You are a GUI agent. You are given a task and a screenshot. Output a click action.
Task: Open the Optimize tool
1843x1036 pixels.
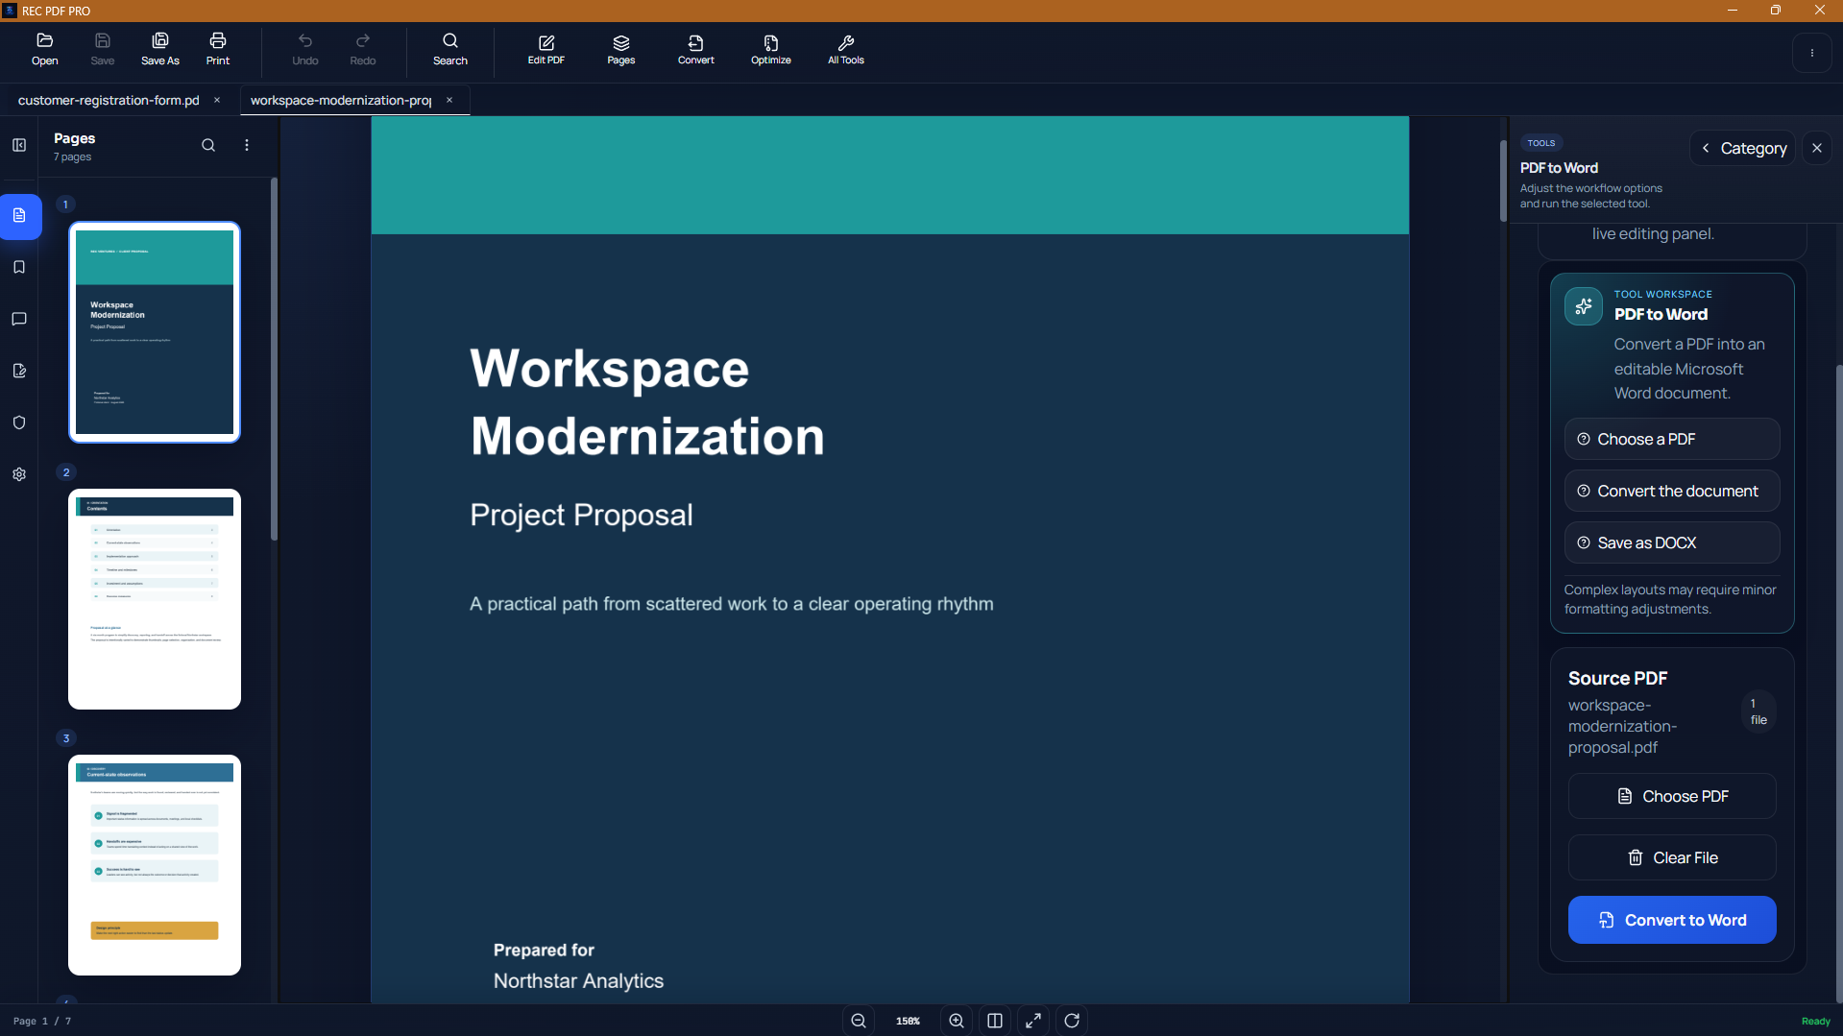[x=771, y=50]
